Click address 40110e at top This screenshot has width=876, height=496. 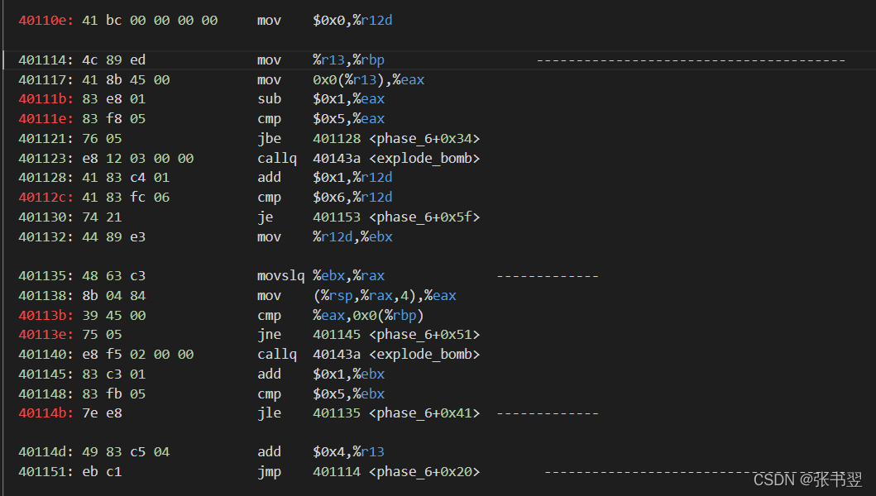click(x=45, y=21)
